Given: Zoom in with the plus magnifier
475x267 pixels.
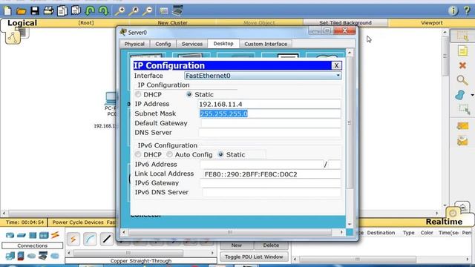Looking at the screenshot, I should [119, 11].
